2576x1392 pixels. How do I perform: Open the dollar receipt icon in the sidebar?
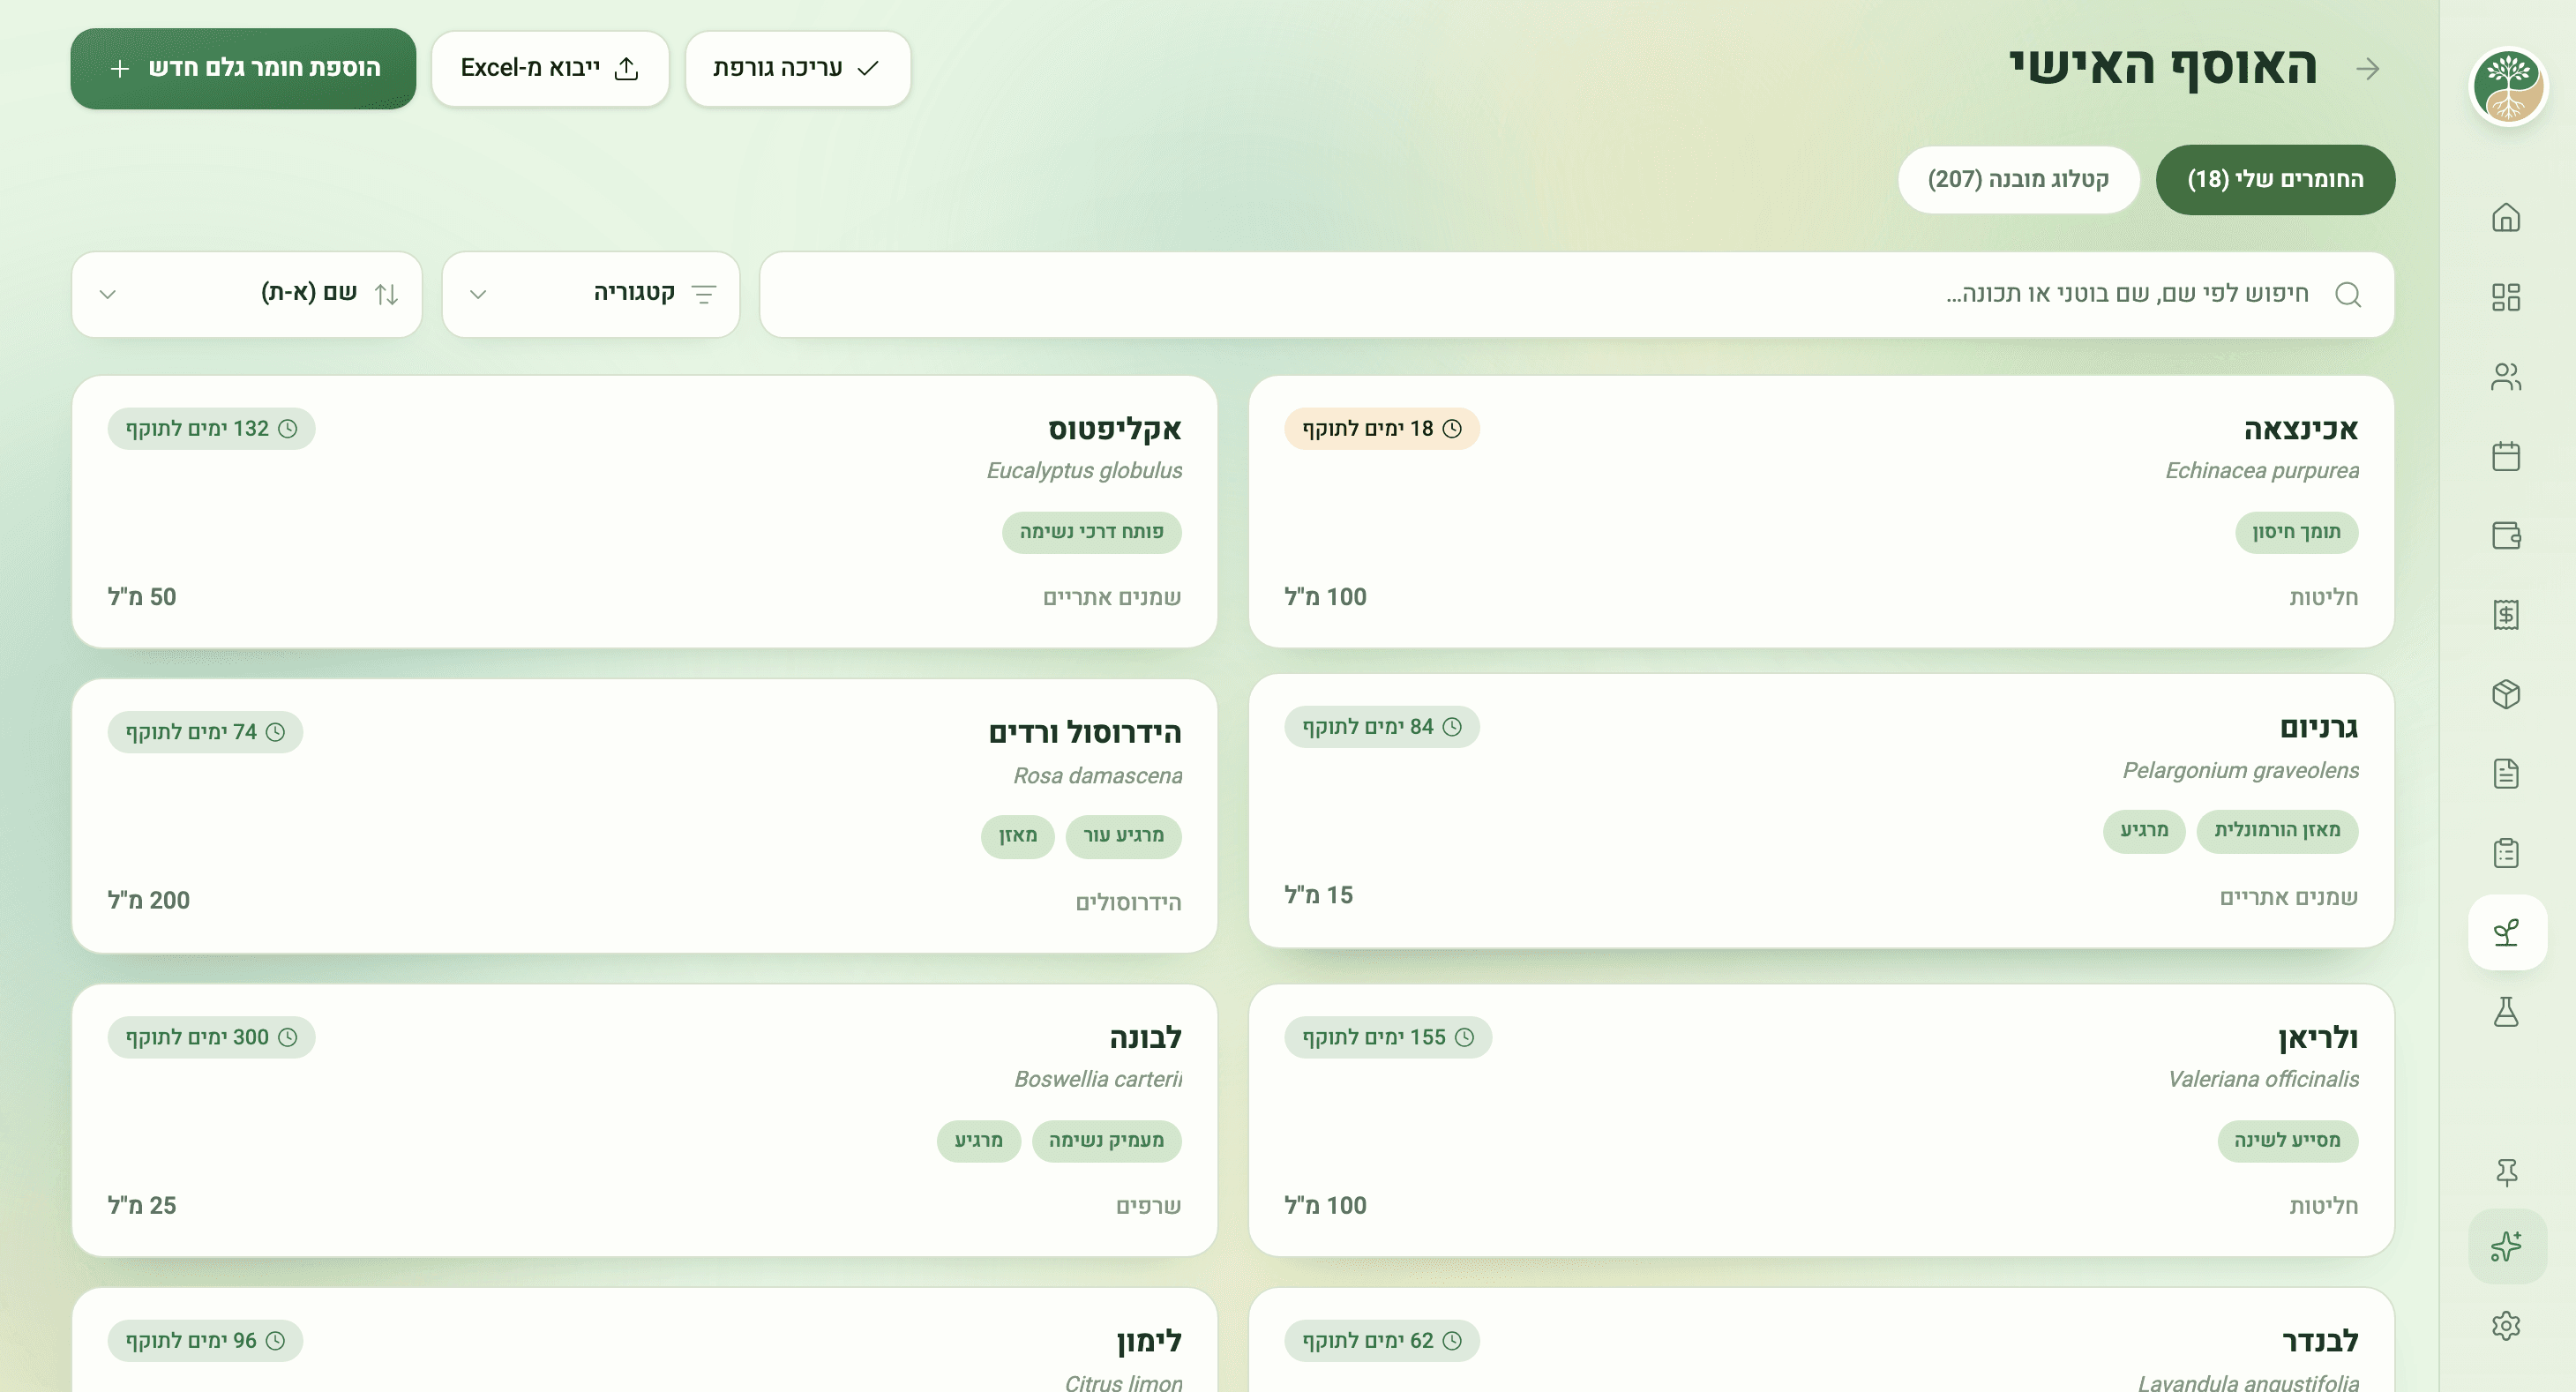point(2506,614)
